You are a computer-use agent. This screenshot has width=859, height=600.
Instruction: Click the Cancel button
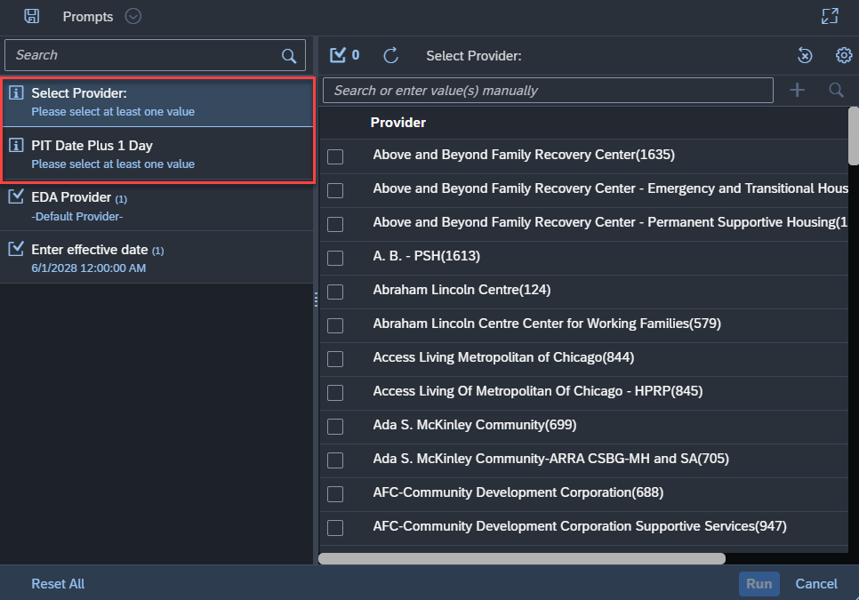tap(816, 584)
